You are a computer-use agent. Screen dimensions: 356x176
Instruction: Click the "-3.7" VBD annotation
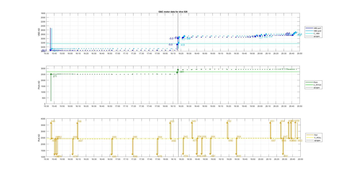click(261, 38)
